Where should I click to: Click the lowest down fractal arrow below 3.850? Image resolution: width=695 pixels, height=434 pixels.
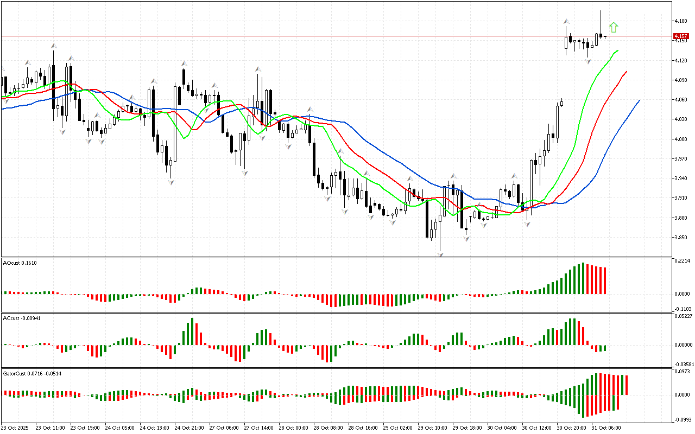[440, 254]
